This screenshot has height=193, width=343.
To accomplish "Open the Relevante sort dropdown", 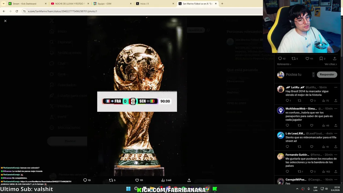I will [284, 64].
